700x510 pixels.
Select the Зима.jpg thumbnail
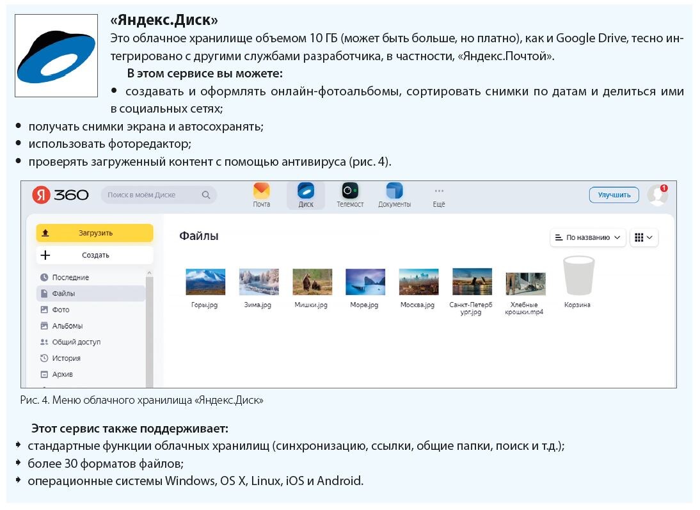point(259,282)
